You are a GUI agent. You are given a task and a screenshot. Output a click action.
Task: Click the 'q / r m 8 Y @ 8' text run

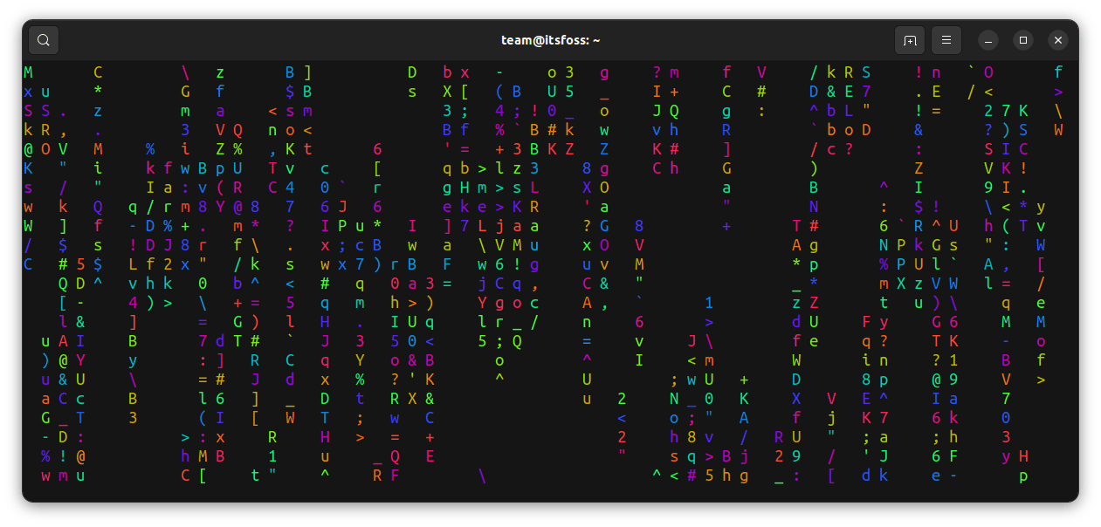click(194, 207)
